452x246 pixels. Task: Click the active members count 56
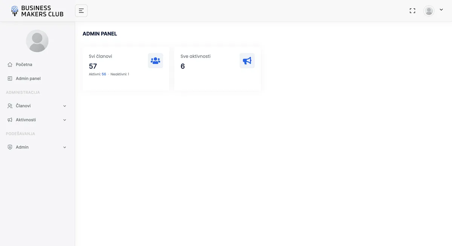[104, 74]
